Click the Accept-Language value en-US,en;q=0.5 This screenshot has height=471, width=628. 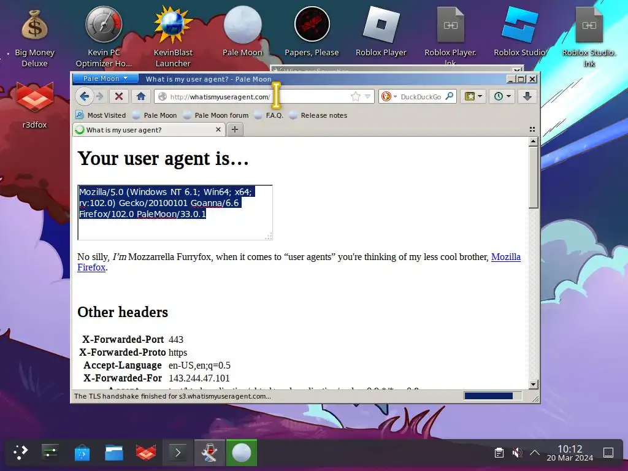[199, 366]
